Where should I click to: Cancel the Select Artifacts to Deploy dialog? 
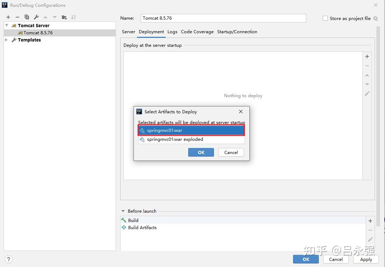pos(231,152)
